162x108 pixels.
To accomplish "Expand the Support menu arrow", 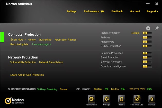I will pyautogui.click(x=157, y=12).
